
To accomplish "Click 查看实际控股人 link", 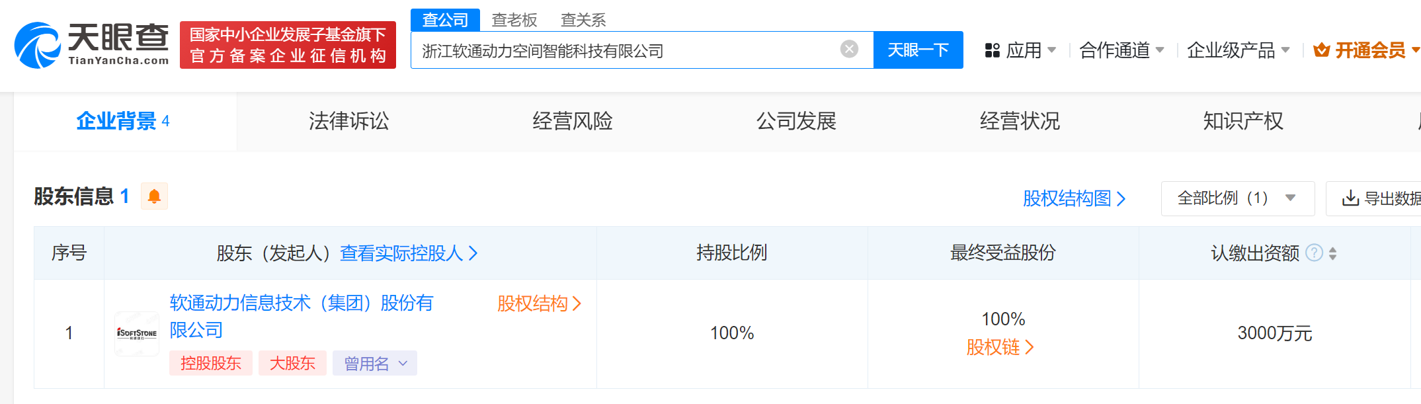I will click(408, 253).
